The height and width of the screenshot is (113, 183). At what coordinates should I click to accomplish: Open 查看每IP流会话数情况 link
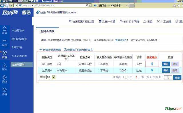78,50
